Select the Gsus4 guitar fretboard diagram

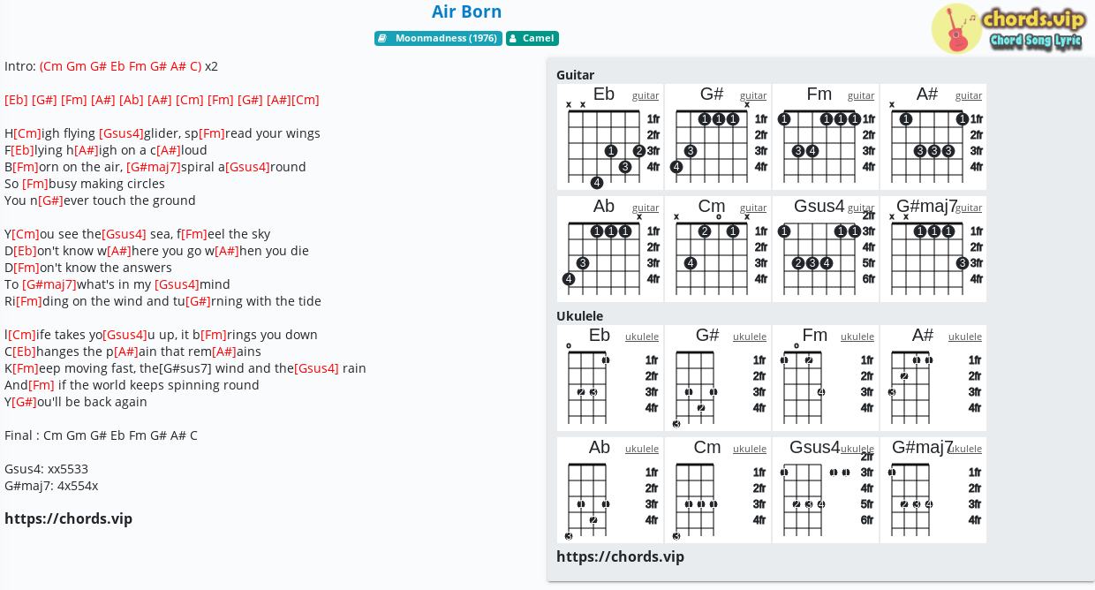[x=826, y=249]
